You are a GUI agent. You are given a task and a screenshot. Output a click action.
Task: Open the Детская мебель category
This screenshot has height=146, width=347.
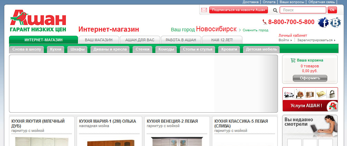tap(261, 49)
